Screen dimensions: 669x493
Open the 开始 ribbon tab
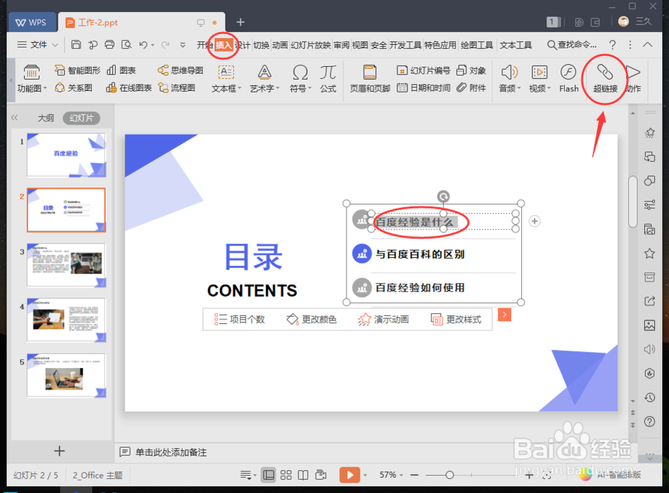204,45
